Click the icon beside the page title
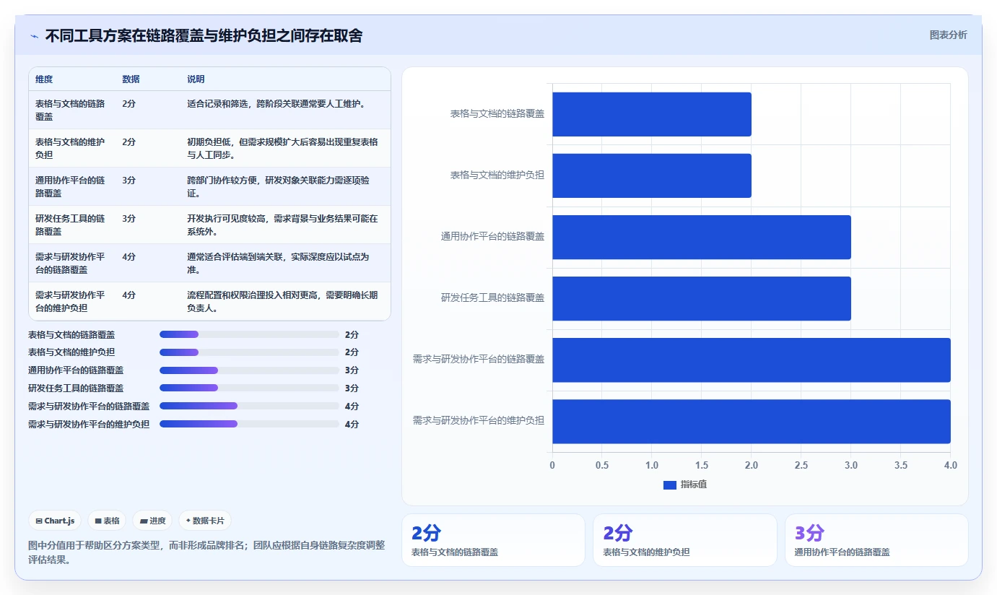Screen dimensions: 997x595 [34, 35]
